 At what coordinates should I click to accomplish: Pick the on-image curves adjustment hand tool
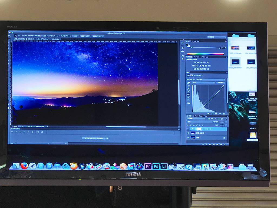coord(189,83)
